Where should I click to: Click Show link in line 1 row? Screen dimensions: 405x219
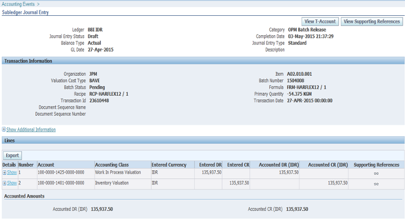12,173
